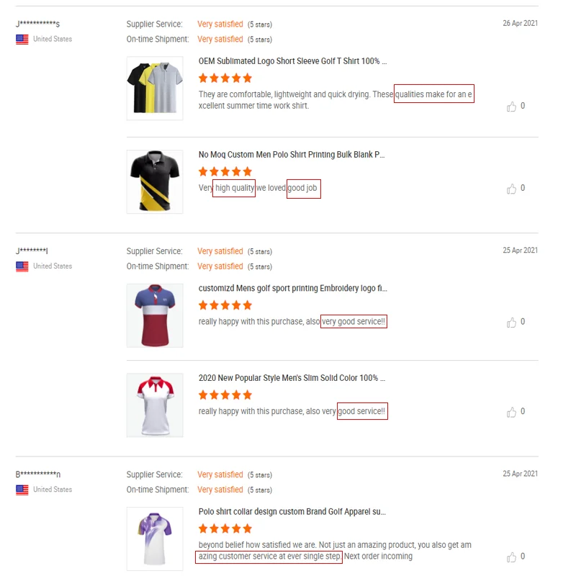
Task: Like the 2020 New Popular Style review
Action: [512, 413]
